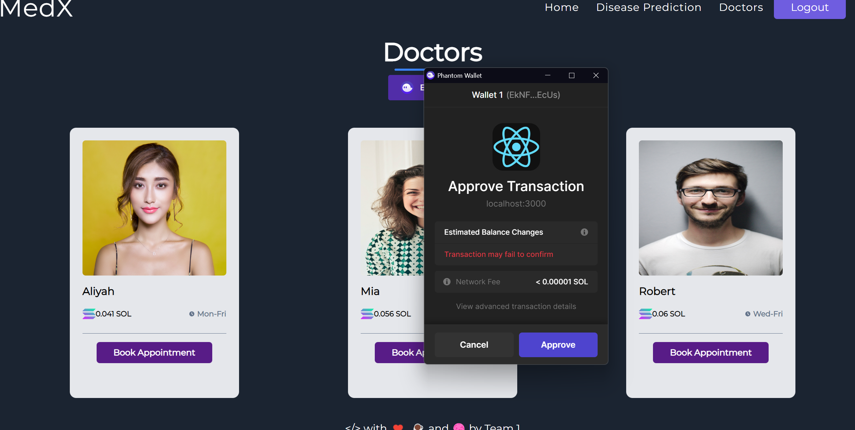Book Appointment with Robert
855x430 pixels.
pos(710,352)
